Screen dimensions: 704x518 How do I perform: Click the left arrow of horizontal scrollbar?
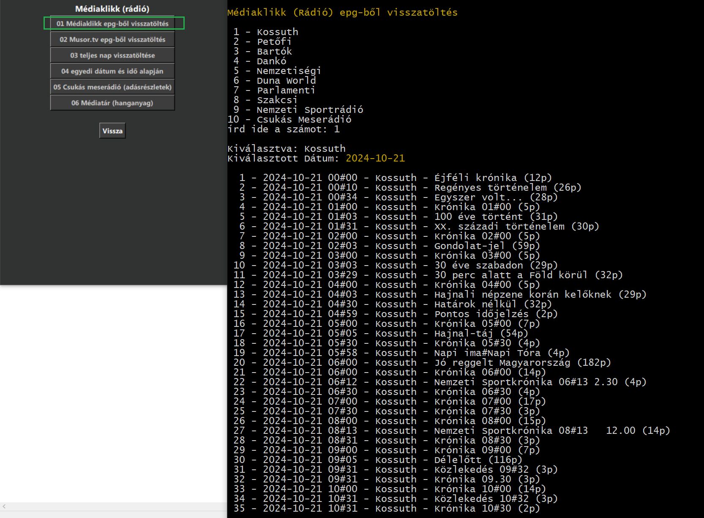point(4,506)
